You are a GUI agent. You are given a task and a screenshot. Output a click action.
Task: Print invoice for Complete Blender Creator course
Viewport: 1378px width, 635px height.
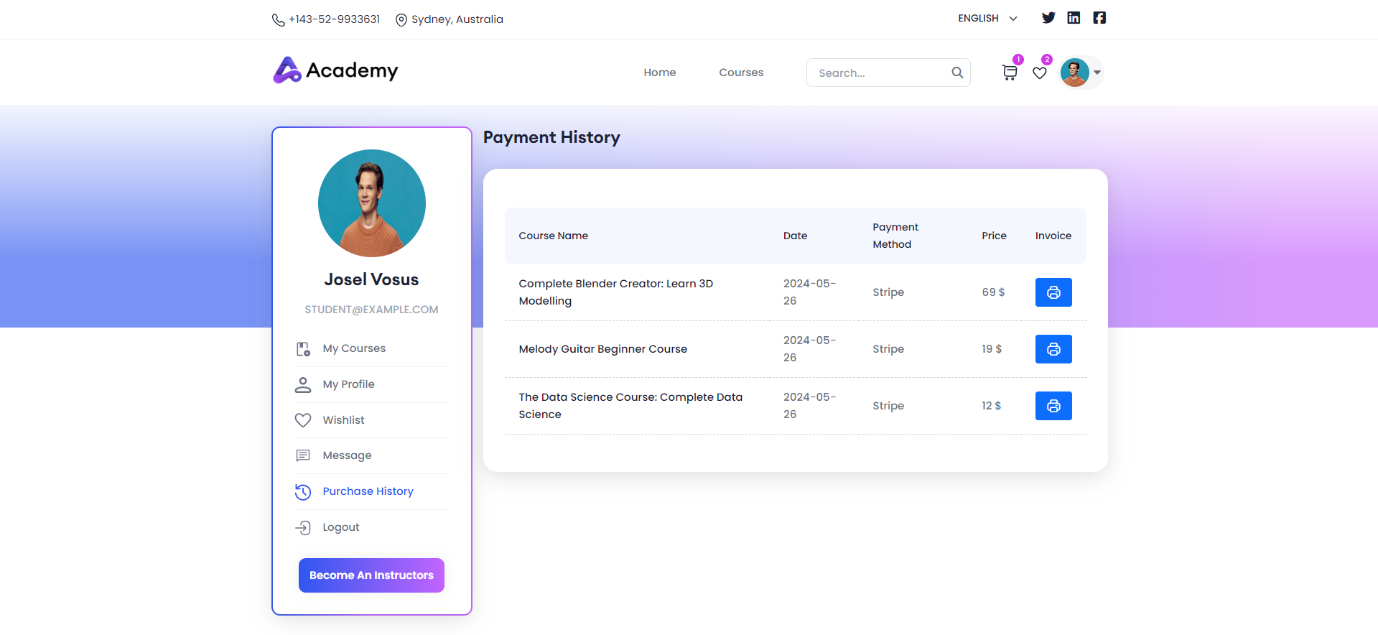(1053, 292)
